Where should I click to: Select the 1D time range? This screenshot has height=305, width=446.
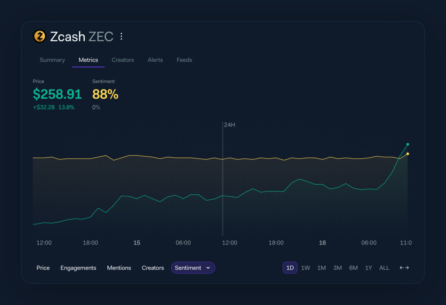pyautogui.click(x=290, y=268)
